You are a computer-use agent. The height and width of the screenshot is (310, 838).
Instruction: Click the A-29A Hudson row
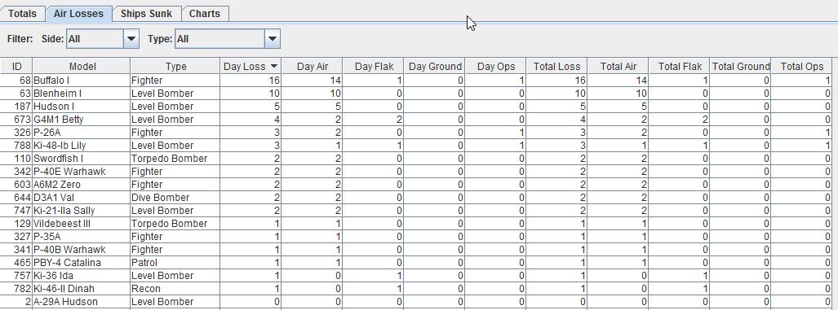pyautogui.click(x=416, y=302)
